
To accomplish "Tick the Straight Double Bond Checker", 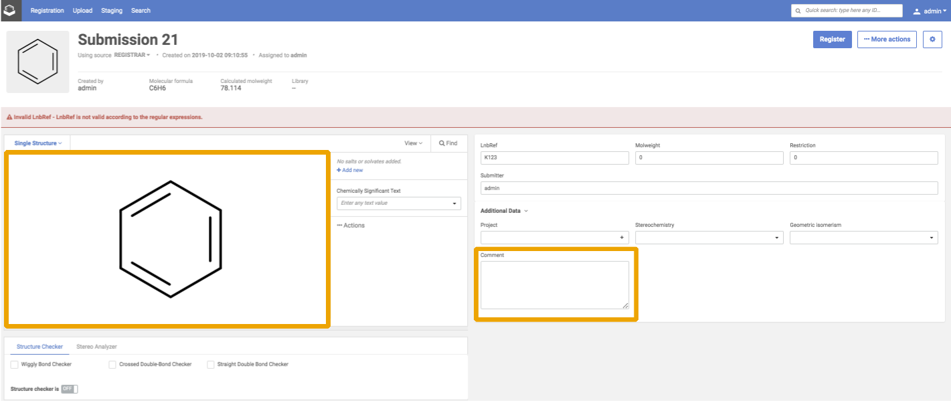I will click(x=211, y=365).
